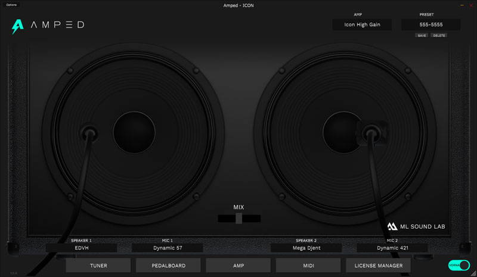477x277 pixels.
Task: Switch to the PEDALBOARD tab
Action: 168,266
